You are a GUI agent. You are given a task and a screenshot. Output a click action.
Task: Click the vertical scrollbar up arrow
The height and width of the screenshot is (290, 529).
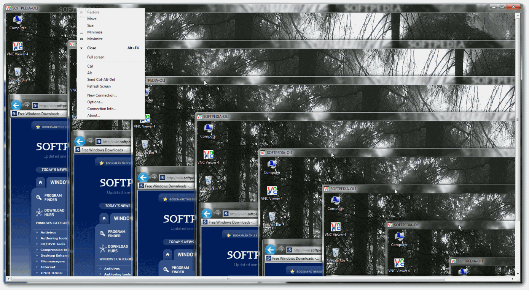(x=518, y=16)
